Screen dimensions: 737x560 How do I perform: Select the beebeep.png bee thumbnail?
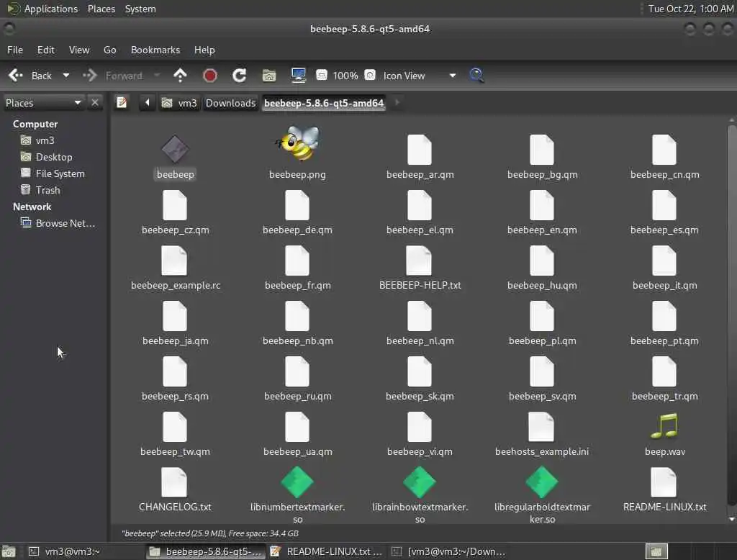click(x=297, y=143)
